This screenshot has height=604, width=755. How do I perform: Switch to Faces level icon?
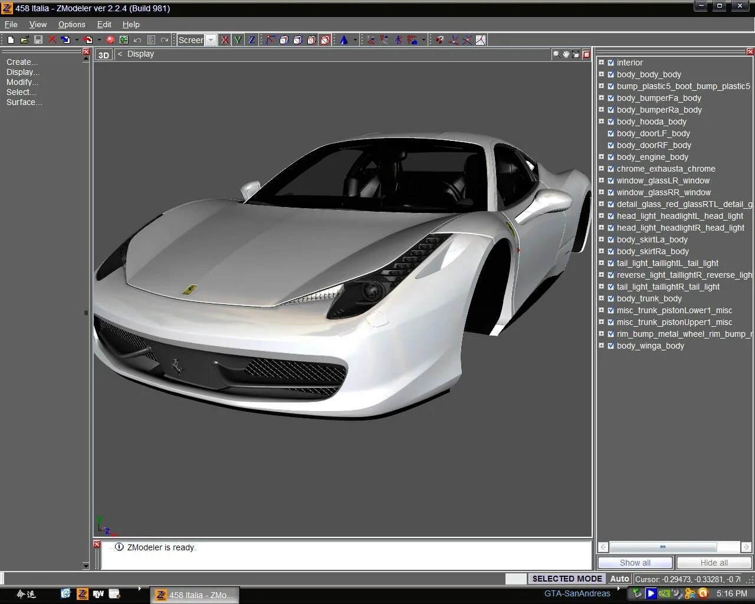298,40
